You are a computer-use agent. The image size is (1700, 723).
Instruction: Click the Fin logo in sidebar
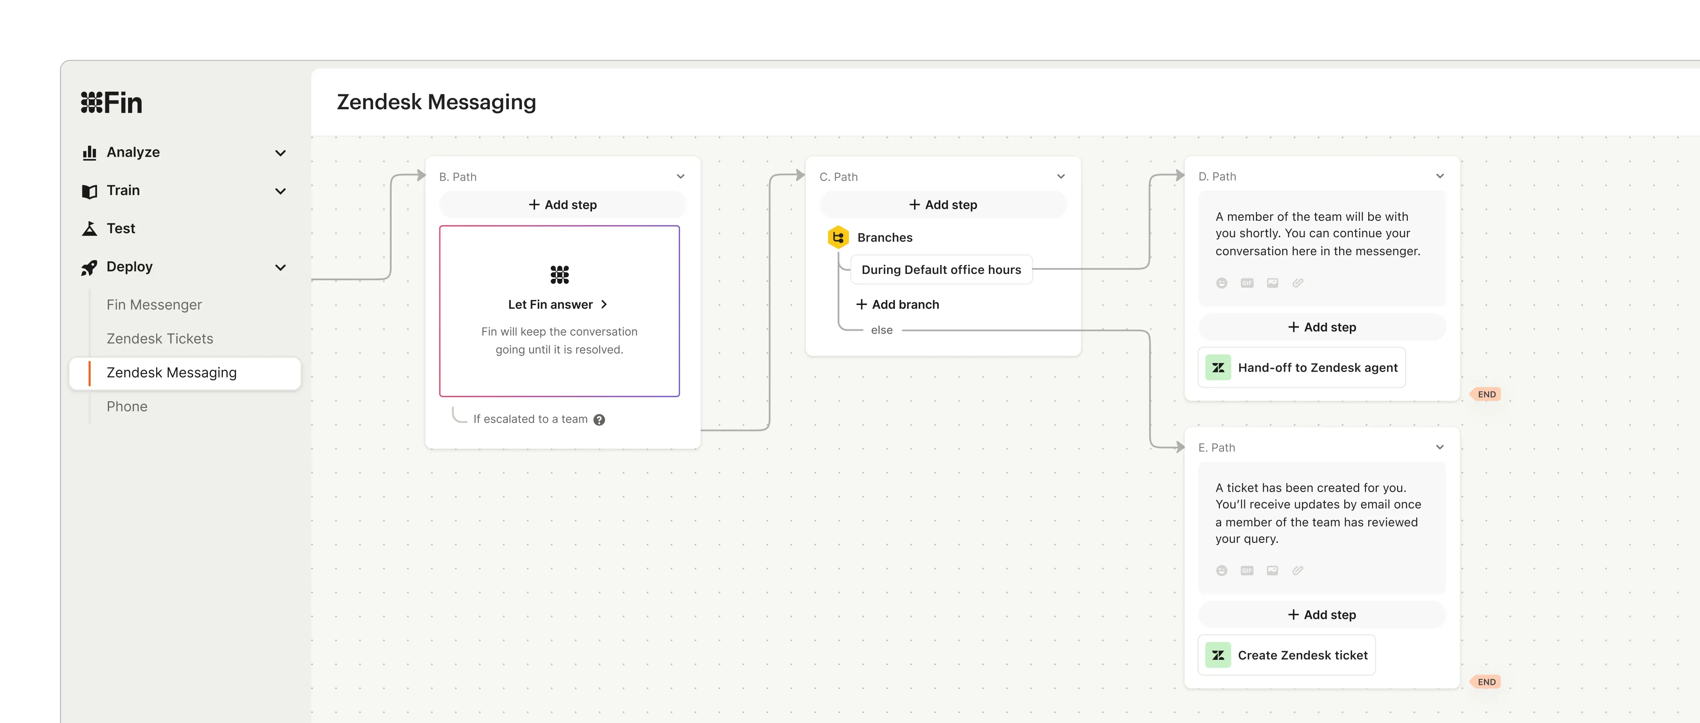112,103
